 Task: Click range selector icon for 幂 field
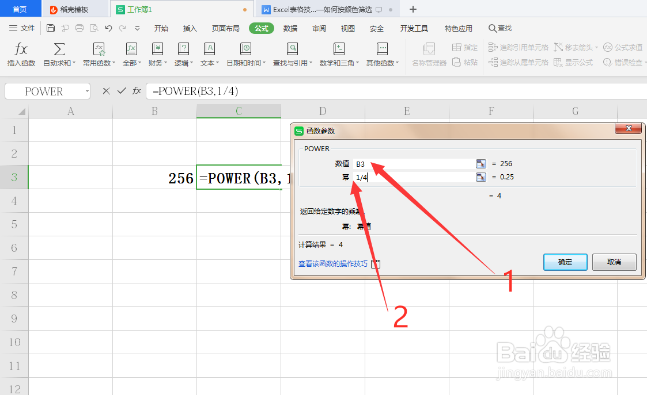pyautogui.click(x=480, y=177)
